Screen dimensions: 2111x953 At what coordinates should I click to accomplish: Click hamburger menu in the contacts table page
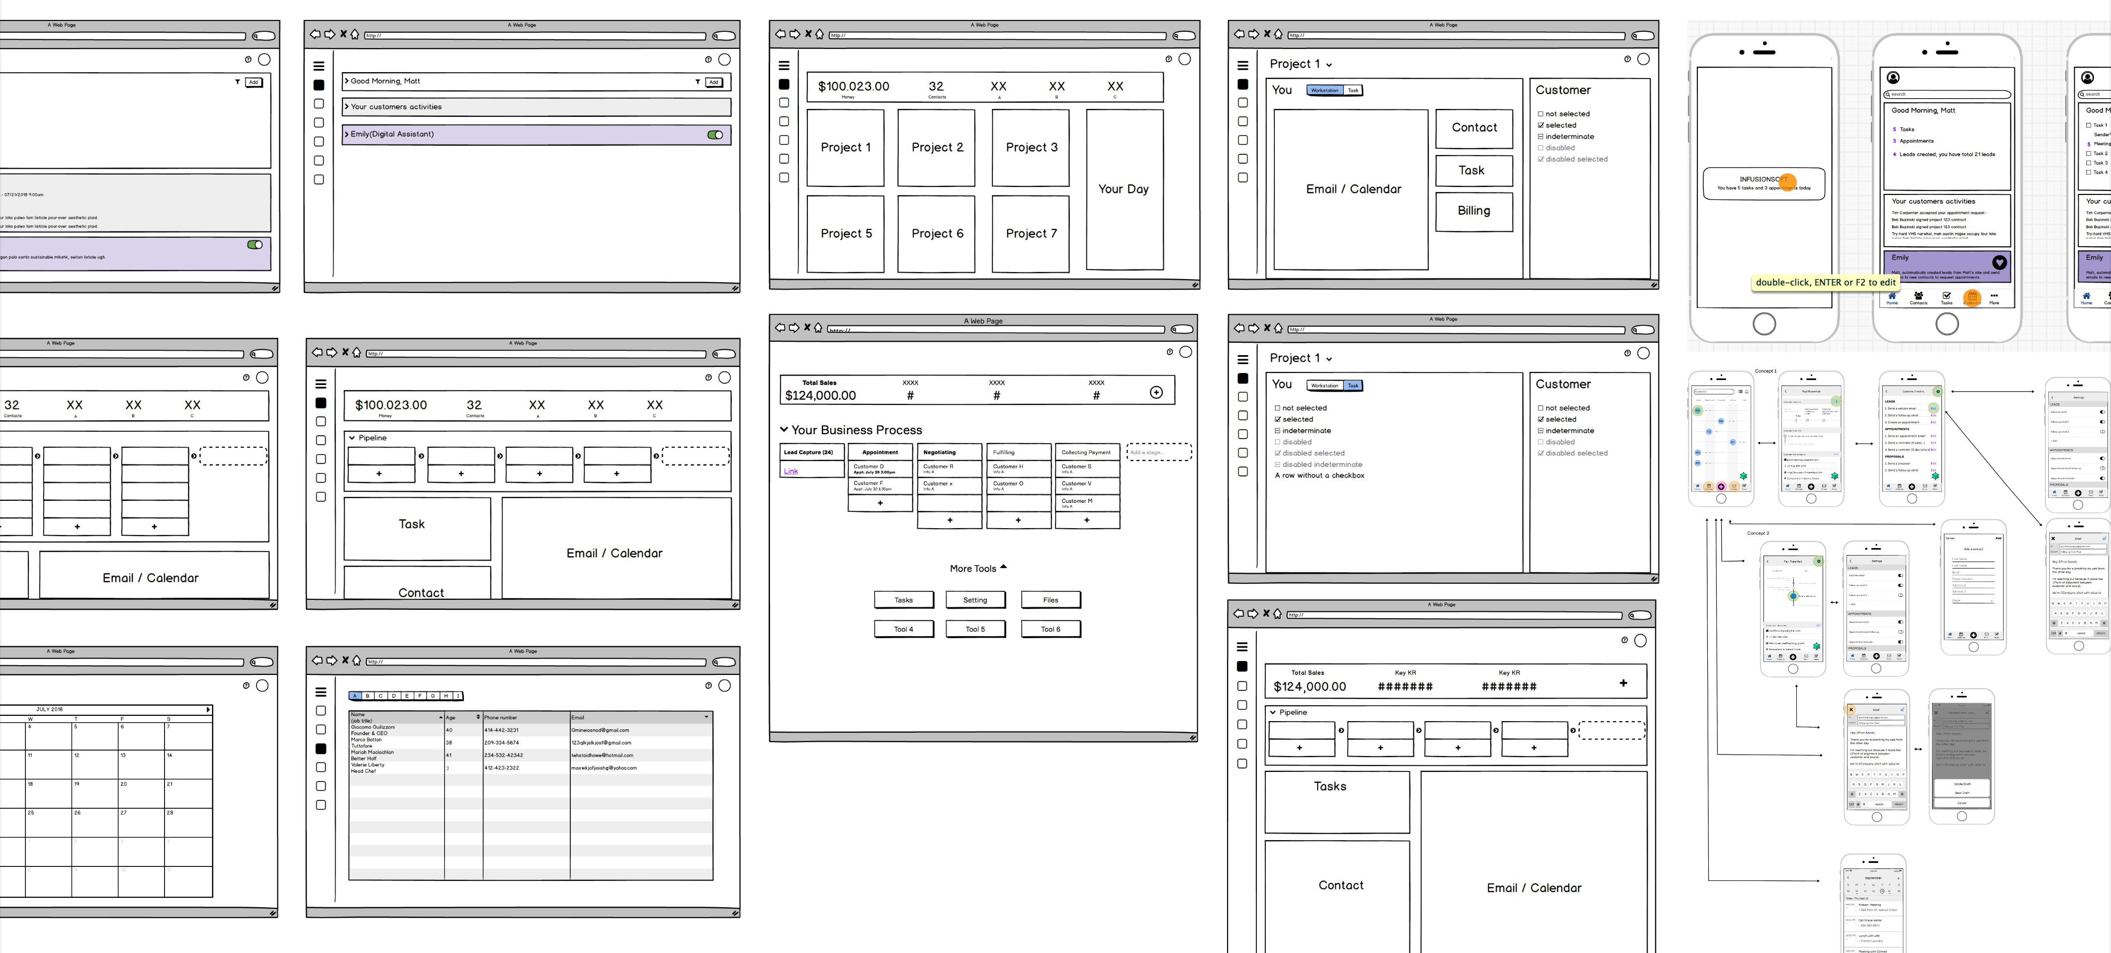tap(320, 692)
